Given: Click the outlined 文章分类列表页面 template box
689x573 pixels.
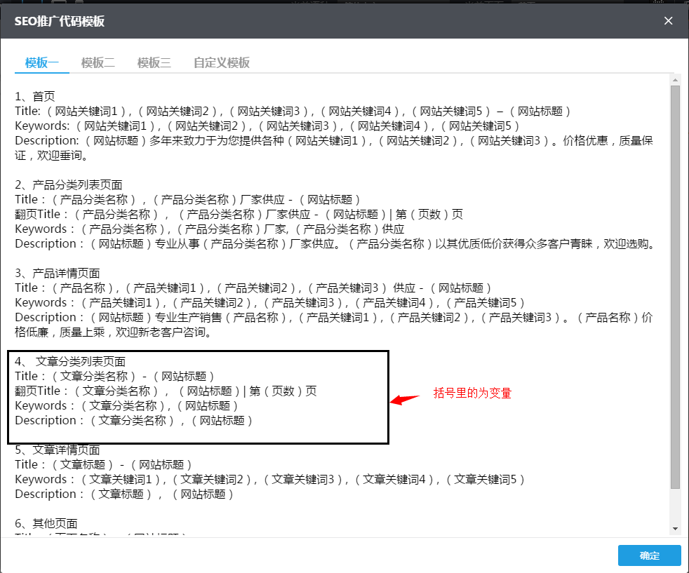Looking at the screenshot, I should tap(199, 396).
